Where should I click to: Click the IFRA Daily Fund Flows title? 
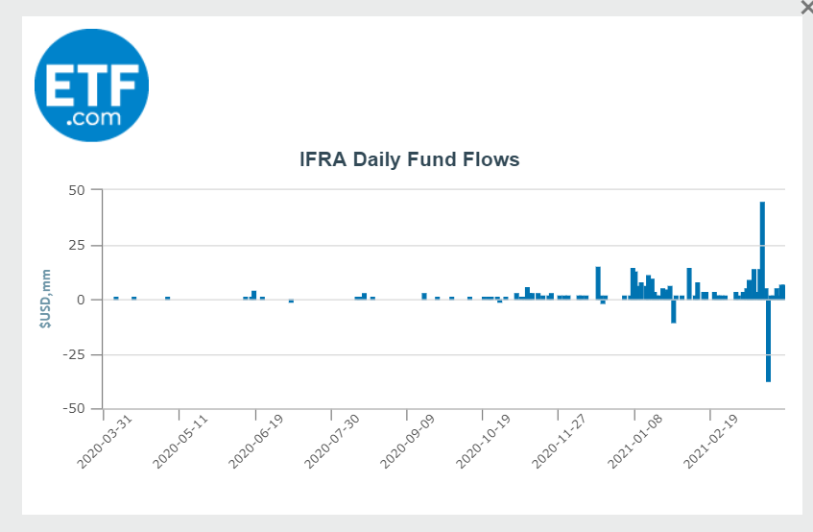pos(410,159)
